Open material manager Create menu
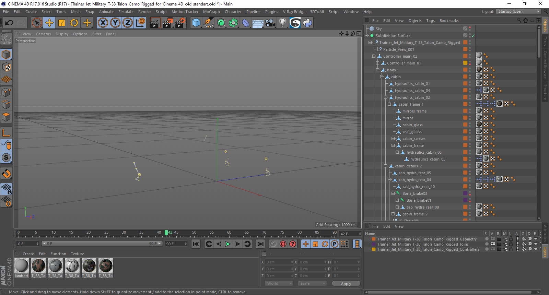Screen dimensions: 549x295 pos(28,254)
